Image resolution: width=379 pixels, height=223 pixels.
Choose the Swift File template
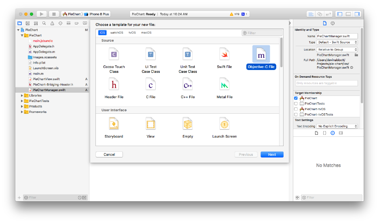224,58
